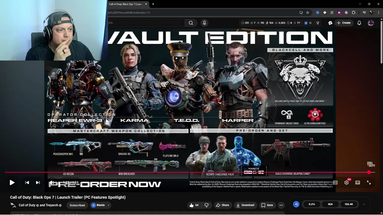Click the YouTube search magnifier button
The height and width of the screenshot is (215, 383).
[x=191, y=23]
